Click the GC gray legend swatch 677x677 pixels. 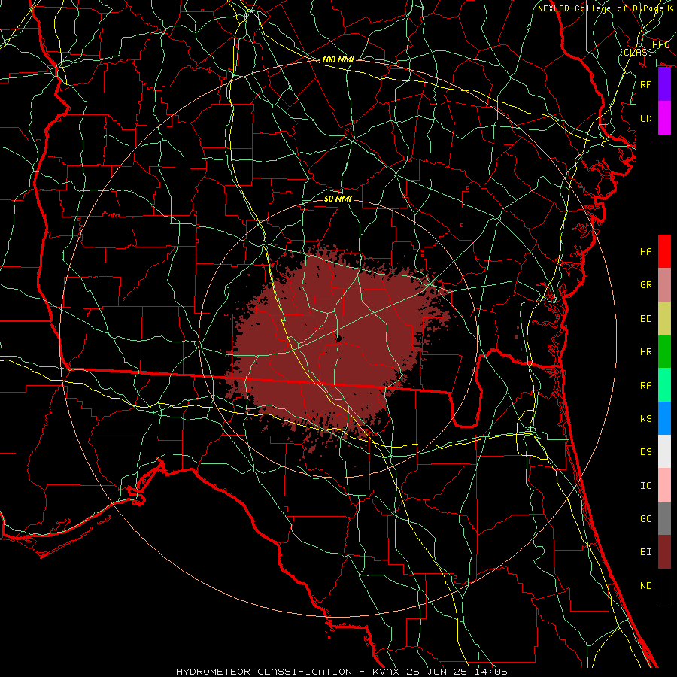[664, 518]
